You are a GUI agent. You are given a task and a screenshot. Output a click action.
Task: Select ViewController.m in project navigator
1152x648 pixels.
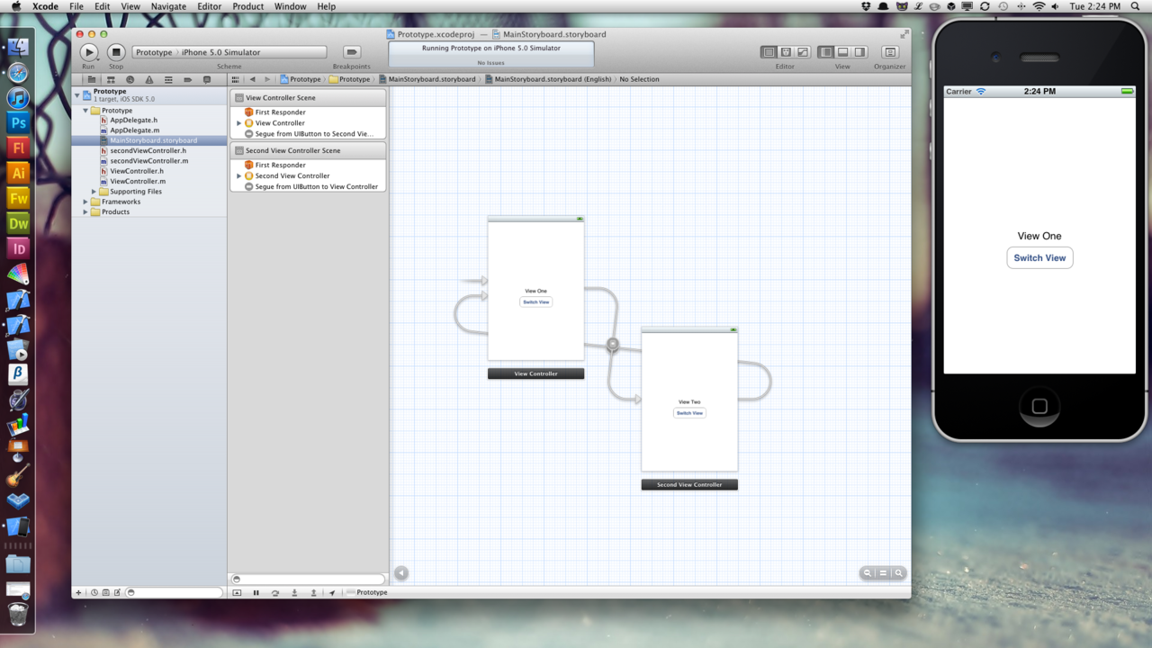point(137,181)
